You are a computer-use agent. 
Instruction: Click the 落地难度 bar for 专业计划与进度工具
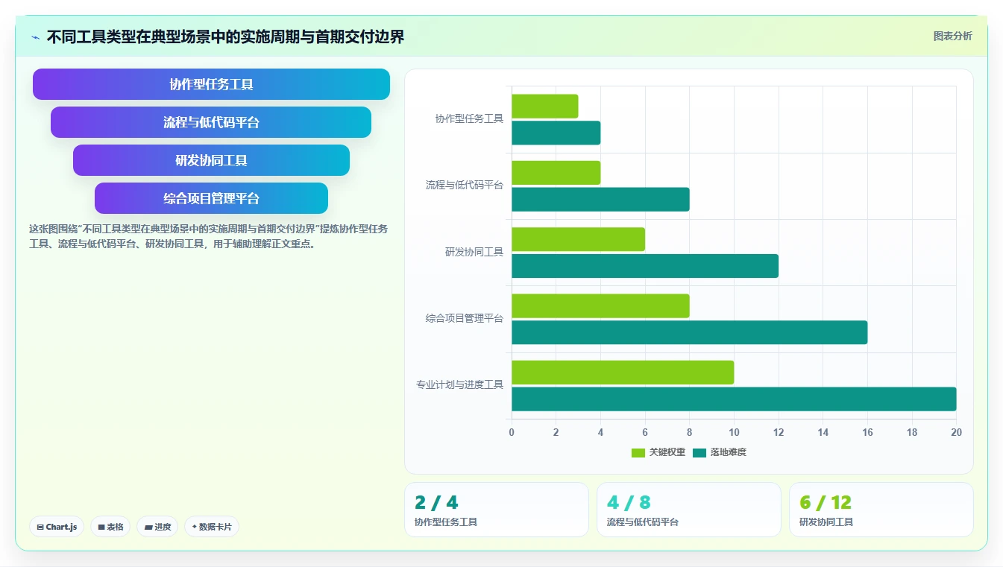pos(734,399)
